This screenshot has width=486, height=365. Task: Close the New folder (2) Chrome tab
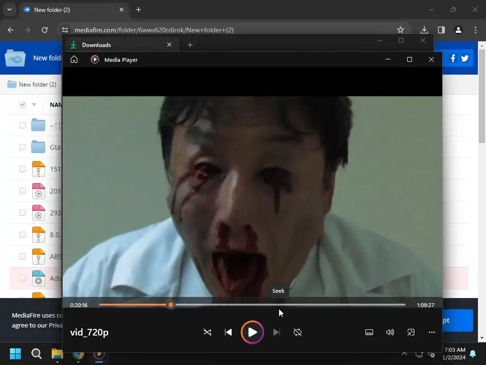coord(121,10)
